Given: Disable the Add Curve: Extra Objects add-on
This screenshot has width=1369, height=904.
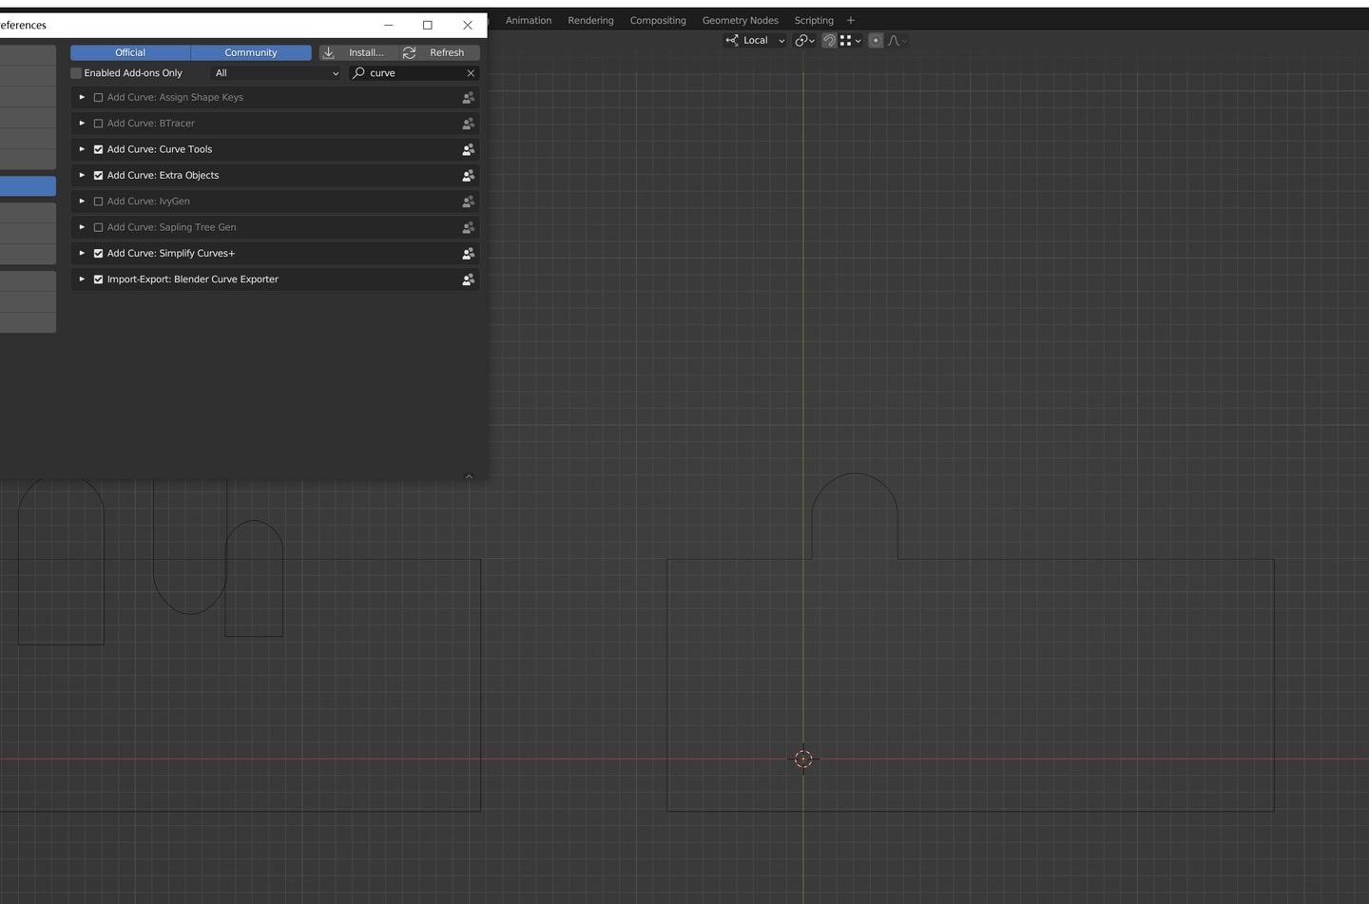Looking at the screenshot, I should coord(98,176).
